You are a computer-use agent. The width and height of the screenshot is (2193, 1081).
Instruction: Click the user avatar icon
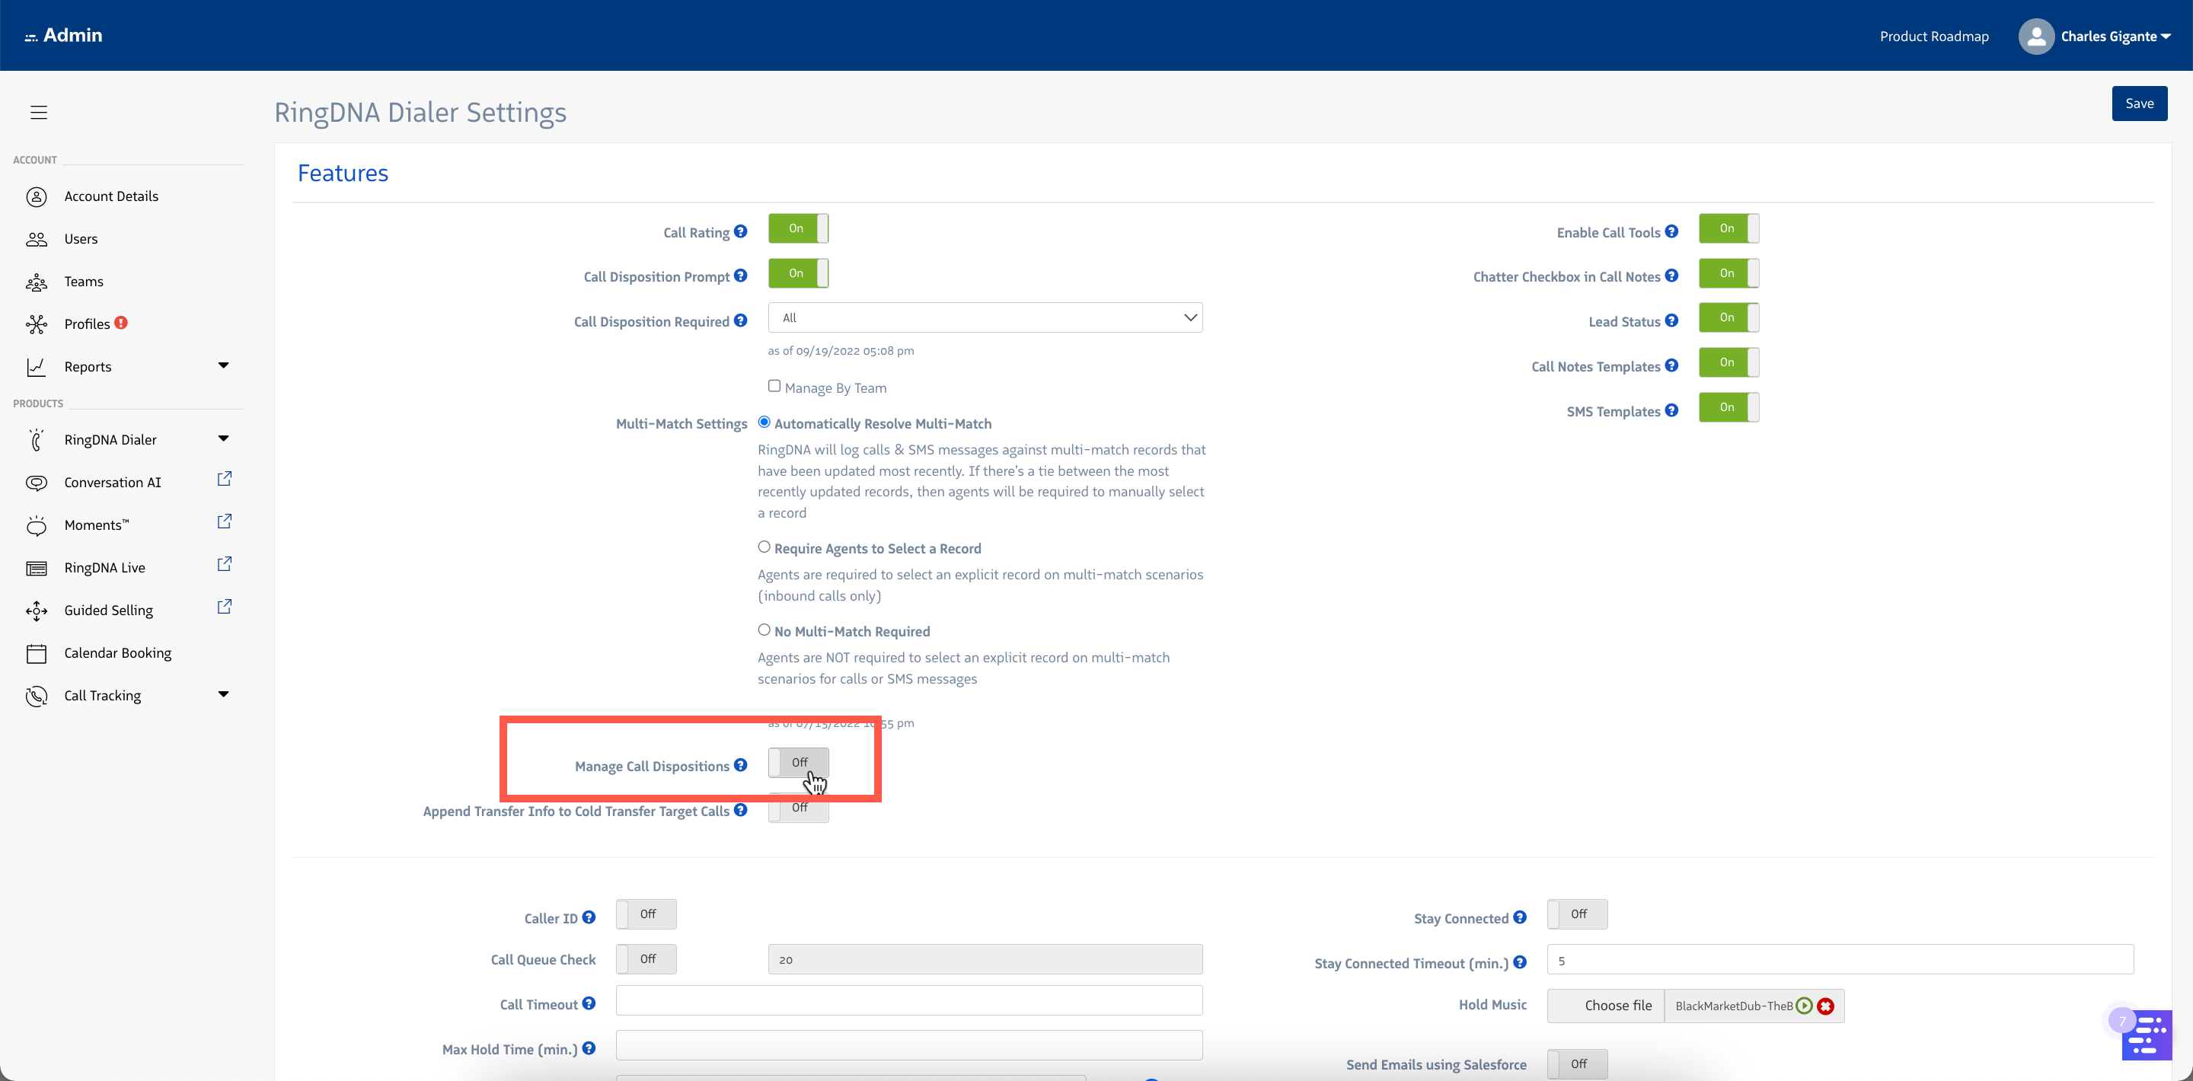coord(2035,36)
